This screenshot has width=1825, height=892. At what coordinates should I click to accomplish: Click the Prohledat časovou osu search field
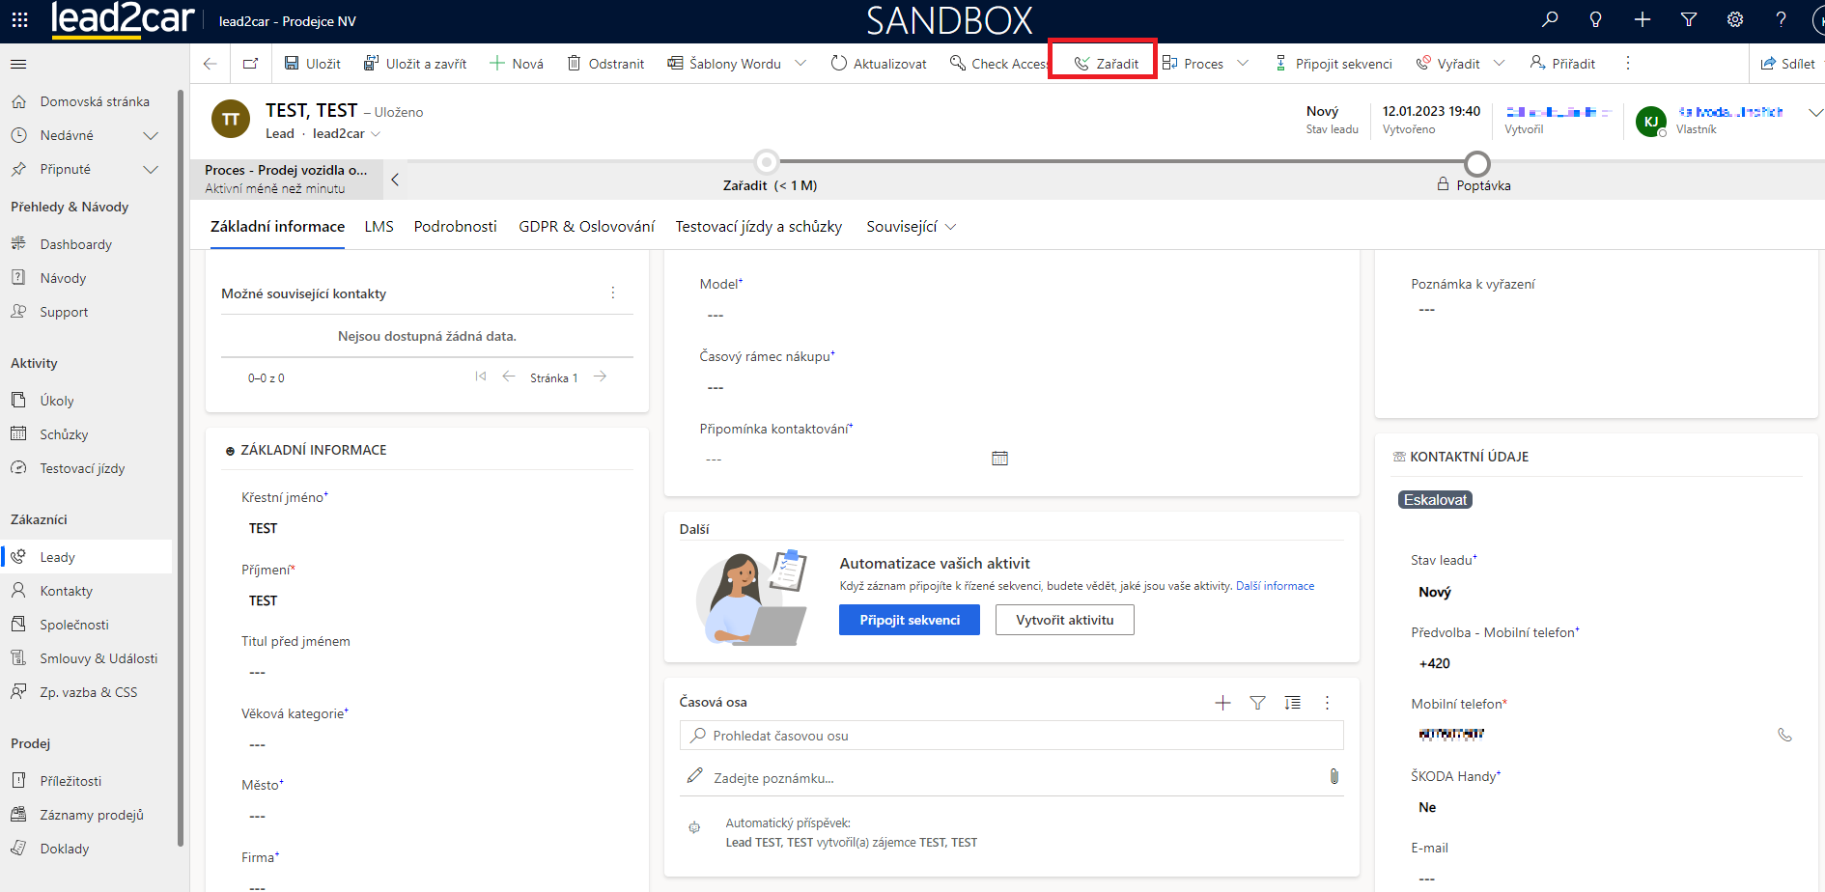1011,736
